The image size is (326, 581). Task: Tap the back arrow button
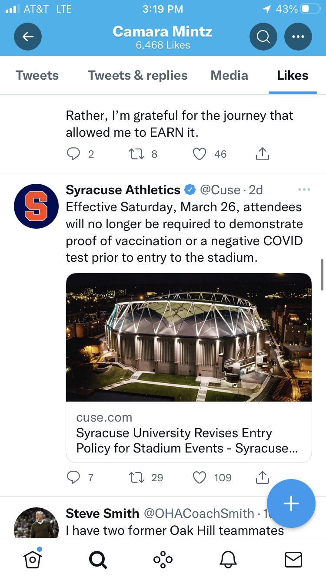pos(28,37)
